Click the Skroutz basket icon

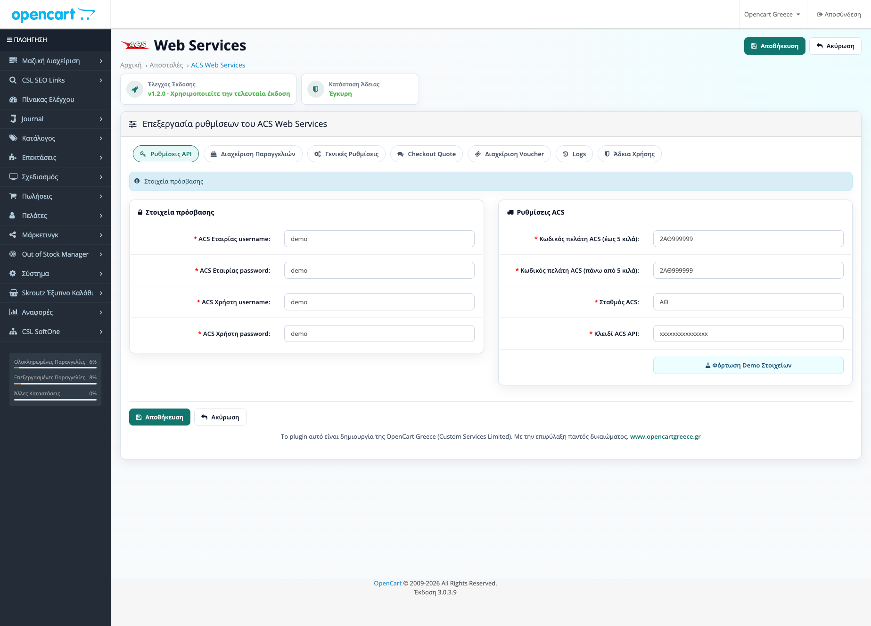pos(14,293)
